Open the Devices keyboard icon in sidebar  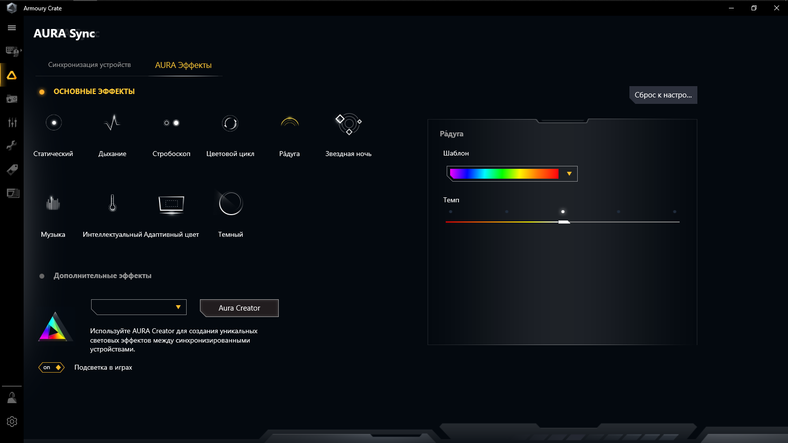coord(12,51)
